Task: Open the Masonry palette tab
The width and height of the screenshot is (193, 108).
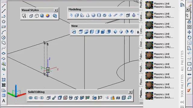Action: [x=141, y=93]
